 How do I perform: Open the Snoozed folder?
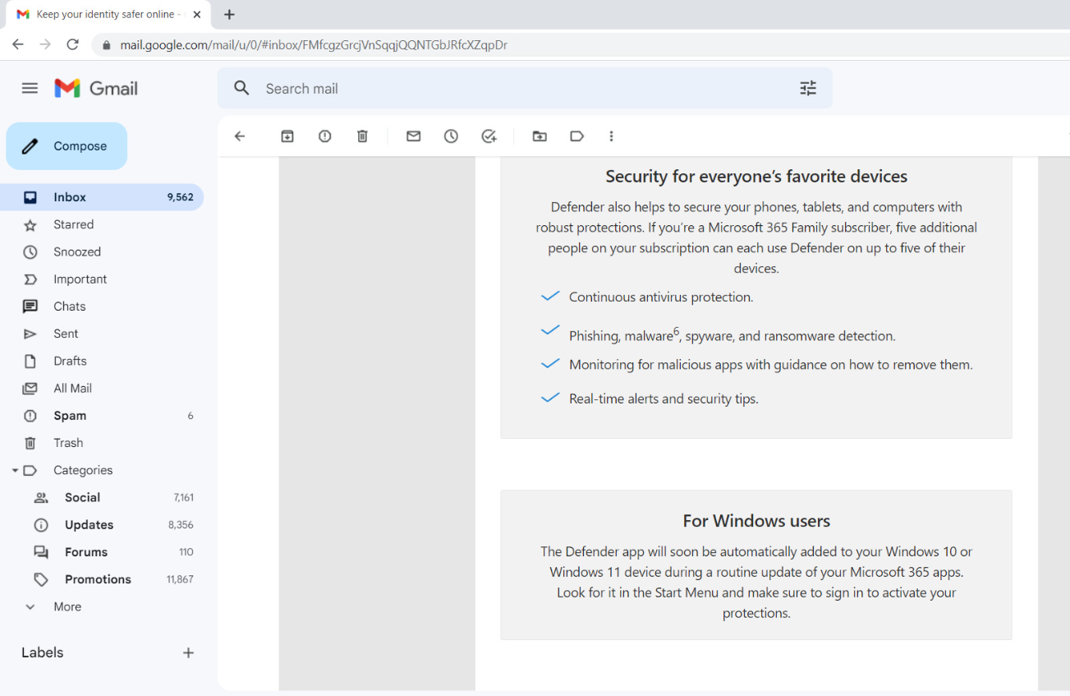(x=102, y=251)
